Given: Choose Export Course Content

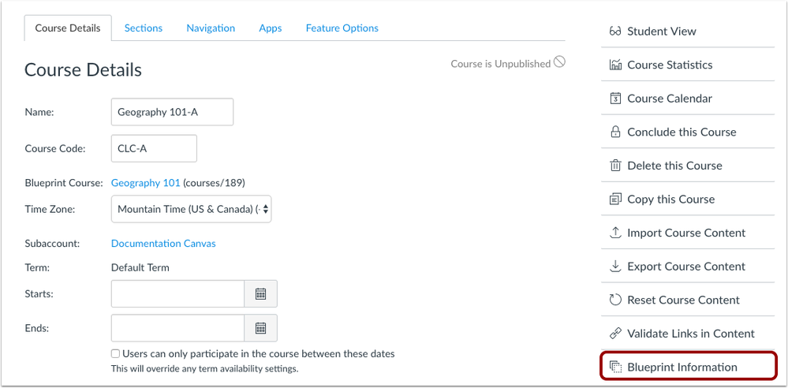Looking at the screenshot, I should (x=688, y=267).
